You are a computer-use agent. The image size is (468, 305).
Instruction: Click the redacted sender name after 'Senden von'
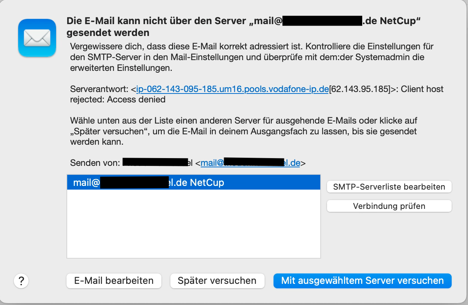(x=155, y=163)
